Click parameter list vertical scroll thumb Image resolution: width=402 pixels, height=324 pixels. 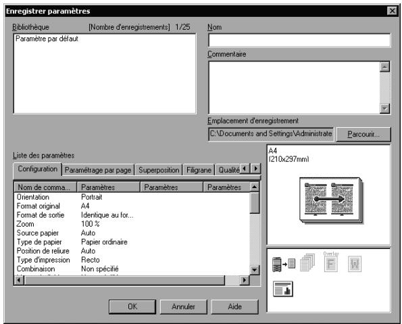tap(254, 203)
